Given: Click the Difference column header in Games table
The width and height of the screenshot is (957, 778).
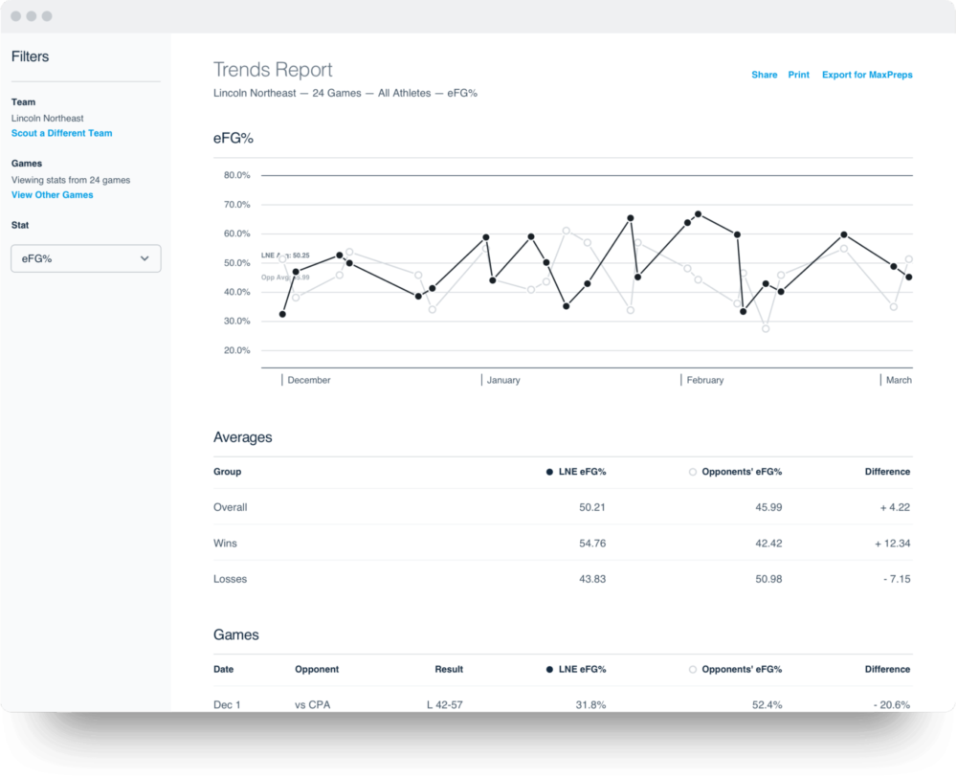Looking at the screenshot, I should pyautogui.click(x=887, y=669).
